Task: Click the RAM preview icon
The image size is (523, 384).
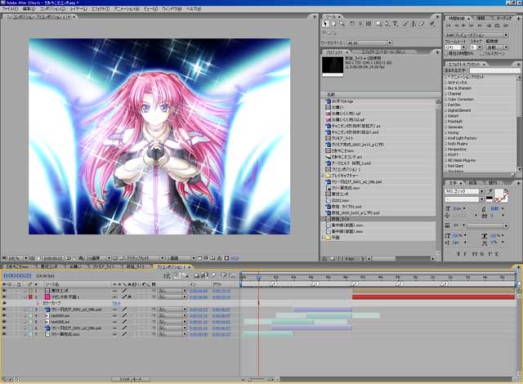Action: click(x=506, y=25)
